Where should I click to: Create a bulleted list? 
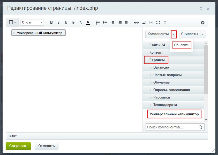(x=105, y=23)
